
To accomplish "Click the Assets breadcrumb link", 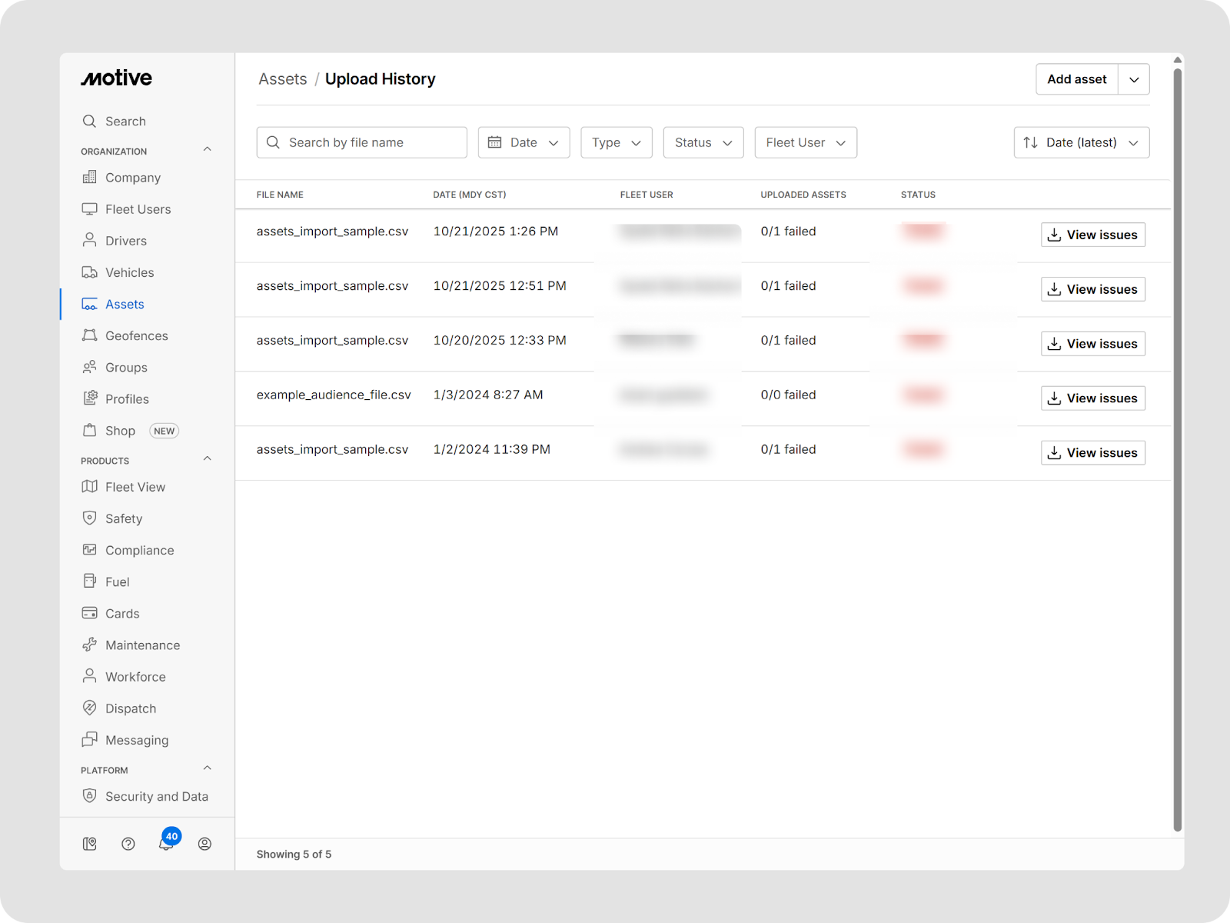I will pos(282,79).
